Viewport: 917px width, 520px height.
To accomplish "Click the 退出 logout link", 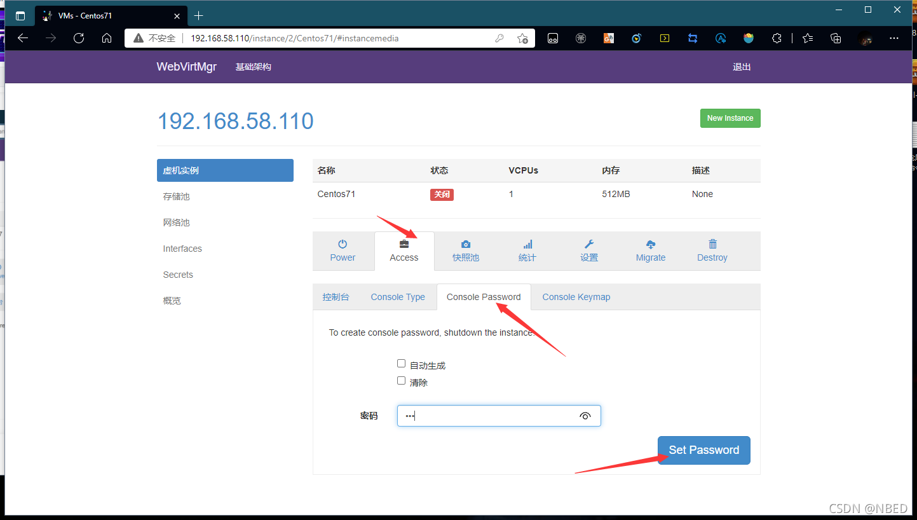I will tap(742, 67).
